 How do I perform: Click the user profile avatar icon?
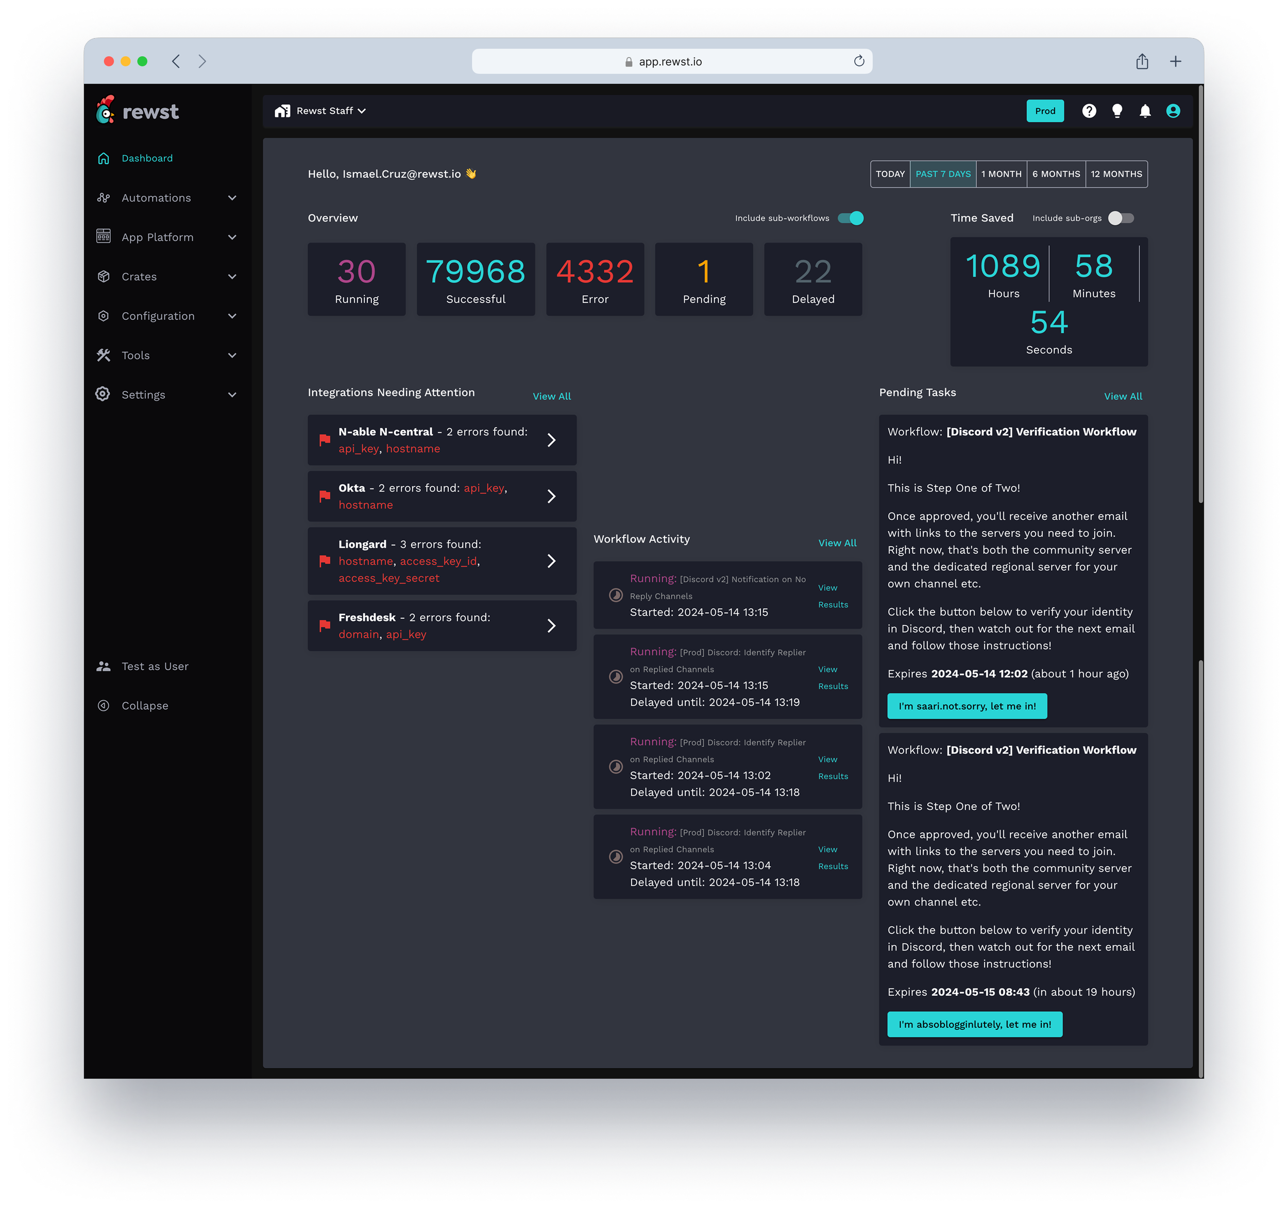click(x=1173, y=111)
